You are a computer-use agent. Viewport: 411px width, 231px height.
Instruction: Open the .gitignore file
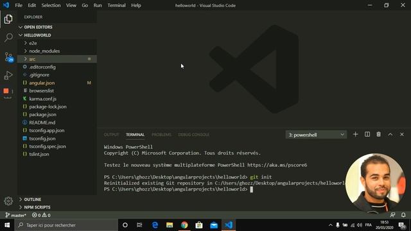point(57,74)
